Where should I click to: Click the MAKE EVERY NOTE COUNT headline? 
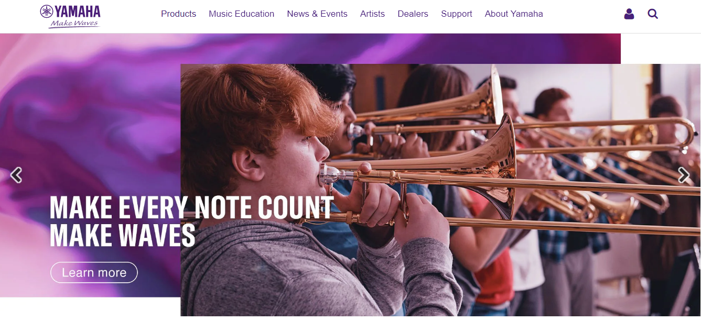point(192,207)
